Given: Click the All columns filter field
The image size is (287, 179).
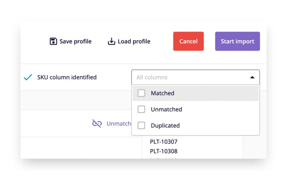Looking at the screenshot, I should point(195,77).
